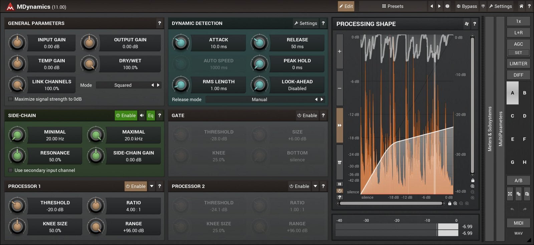Click the Processing Shape randomize icon
Image resolution: width=534 pixels, height=245 pixels.
pyautogui.click(x=467, y=24)
